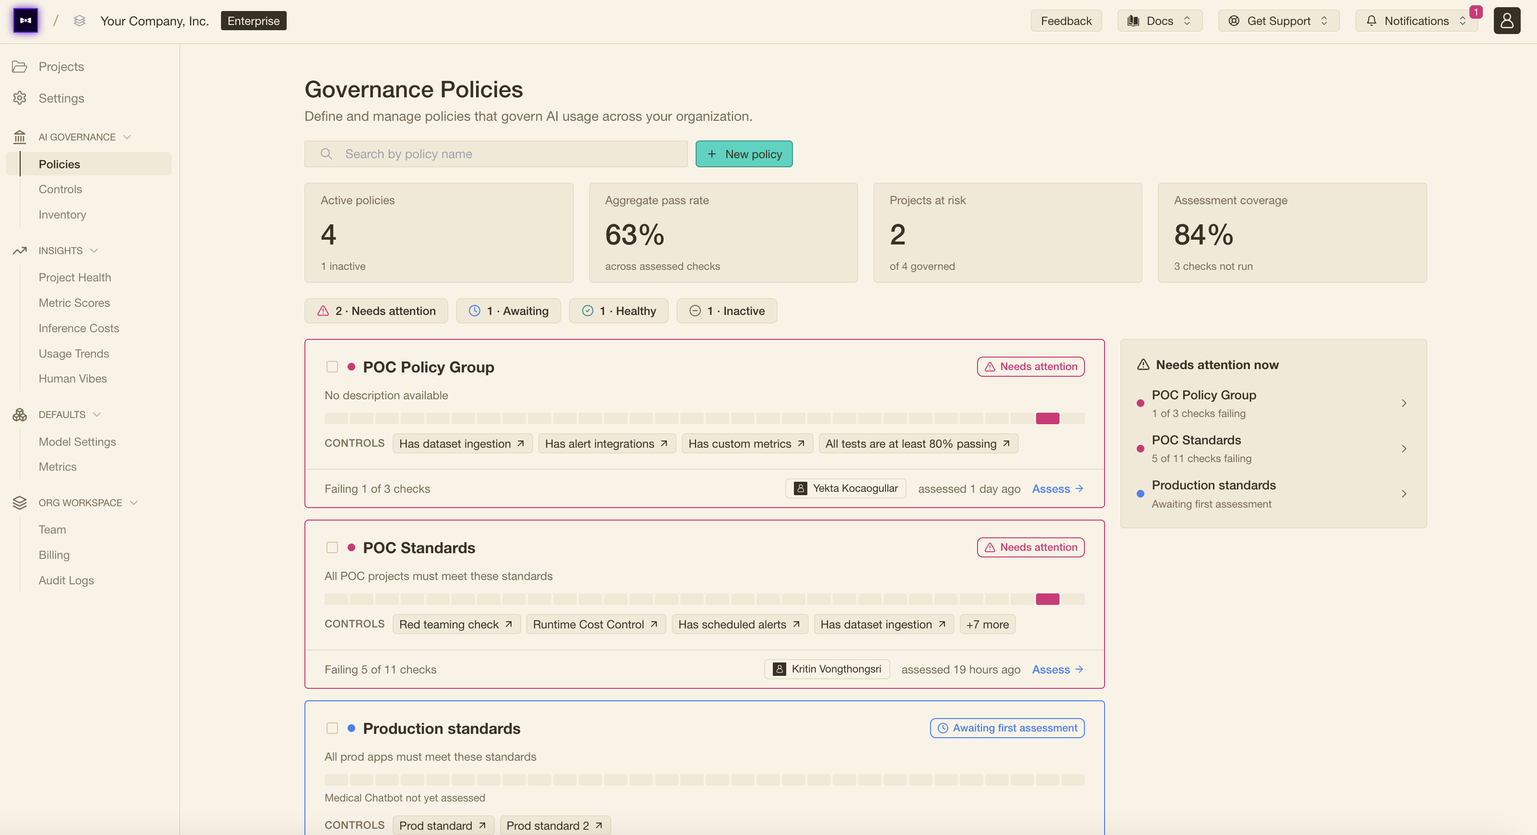Collapse the Org Workspace section
The height and width of the screenshot is (835, 1537).
(134, 503)
